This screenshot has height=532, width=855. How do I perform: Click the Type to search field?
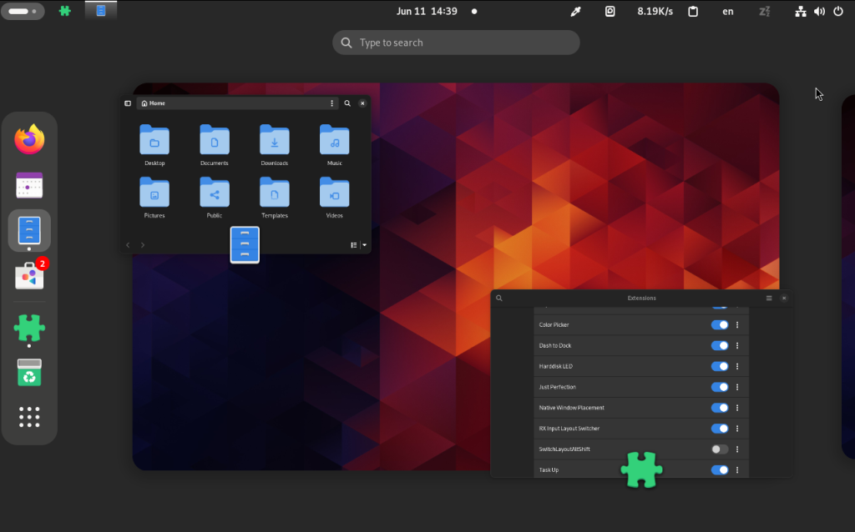[x=456, y=43]
